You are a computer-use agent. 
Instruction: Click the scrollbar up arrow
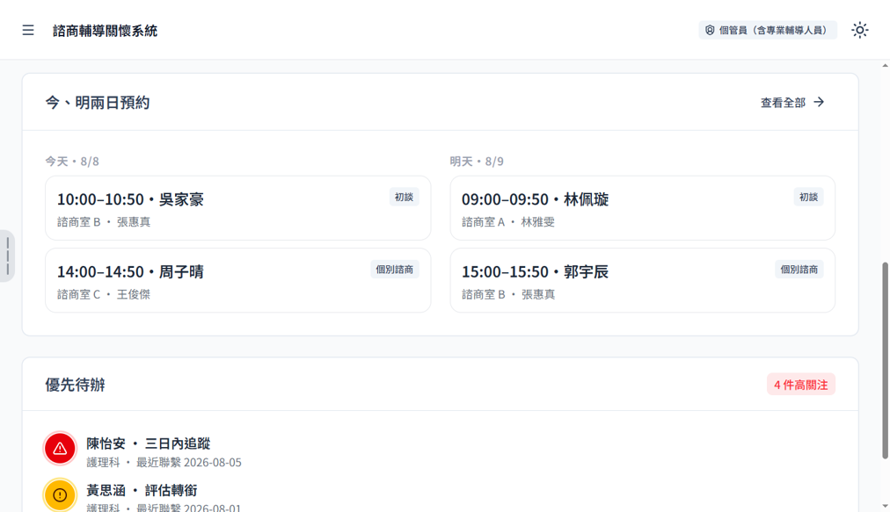[885, 66]
